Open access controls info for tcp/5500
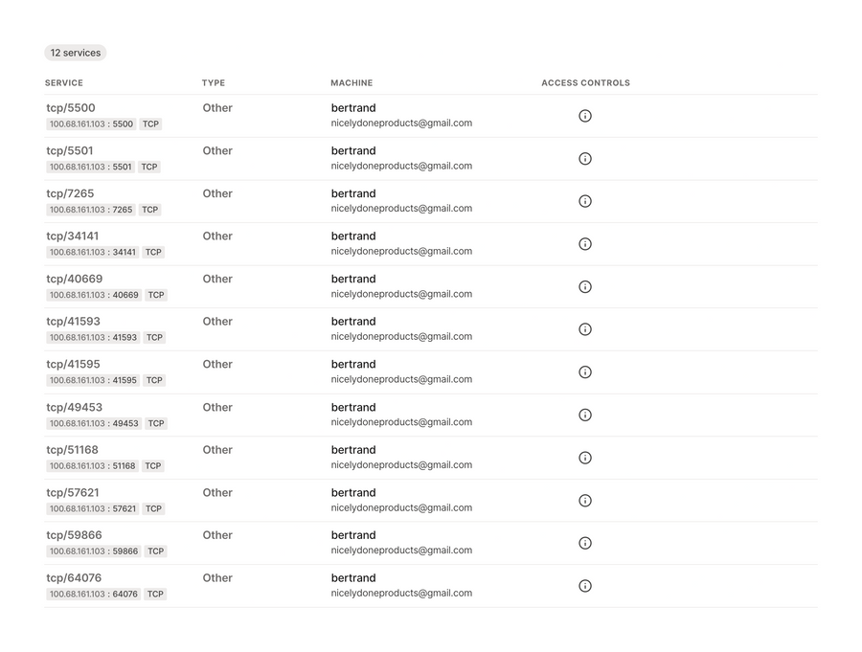Image resolution: width=862 pixels, height=652 pixels. [x=585, y=116]
